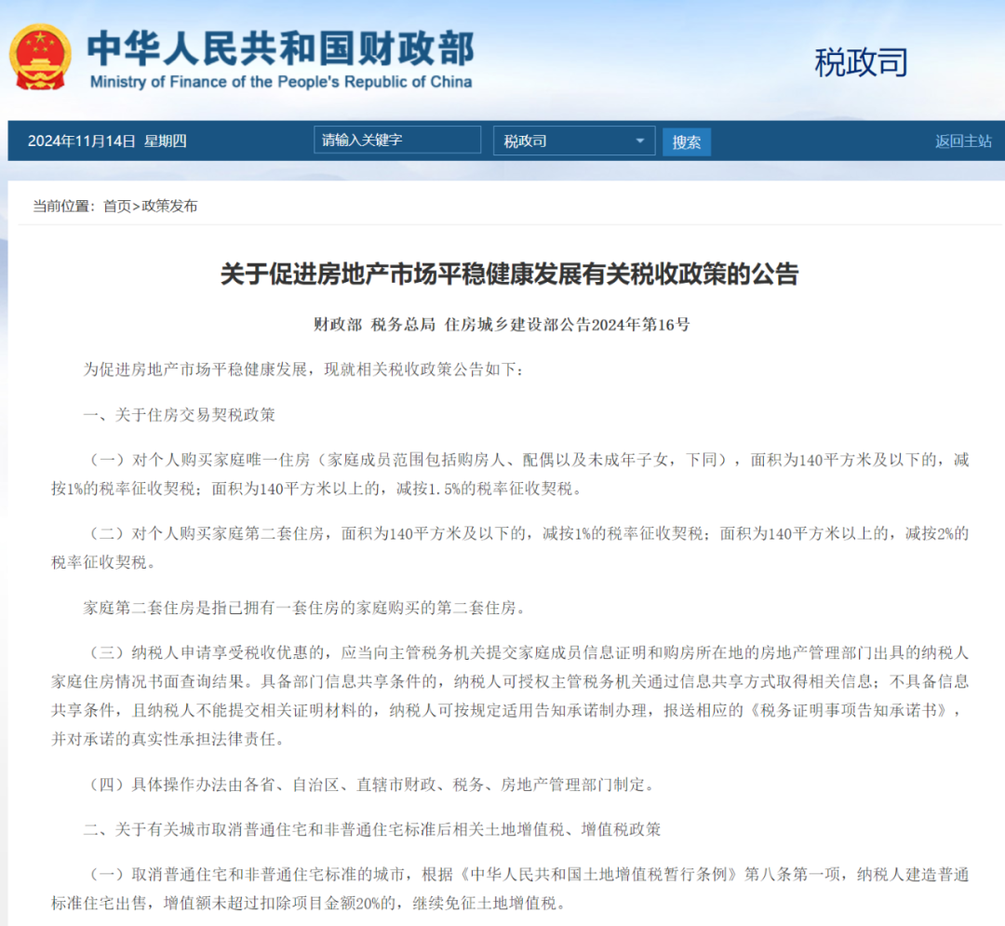Click the announcement title 关于促进房地产市场平稳健康发展有关税收政策的公告
The width and height of the screenshot is (1005, 926).
point(510,275)
